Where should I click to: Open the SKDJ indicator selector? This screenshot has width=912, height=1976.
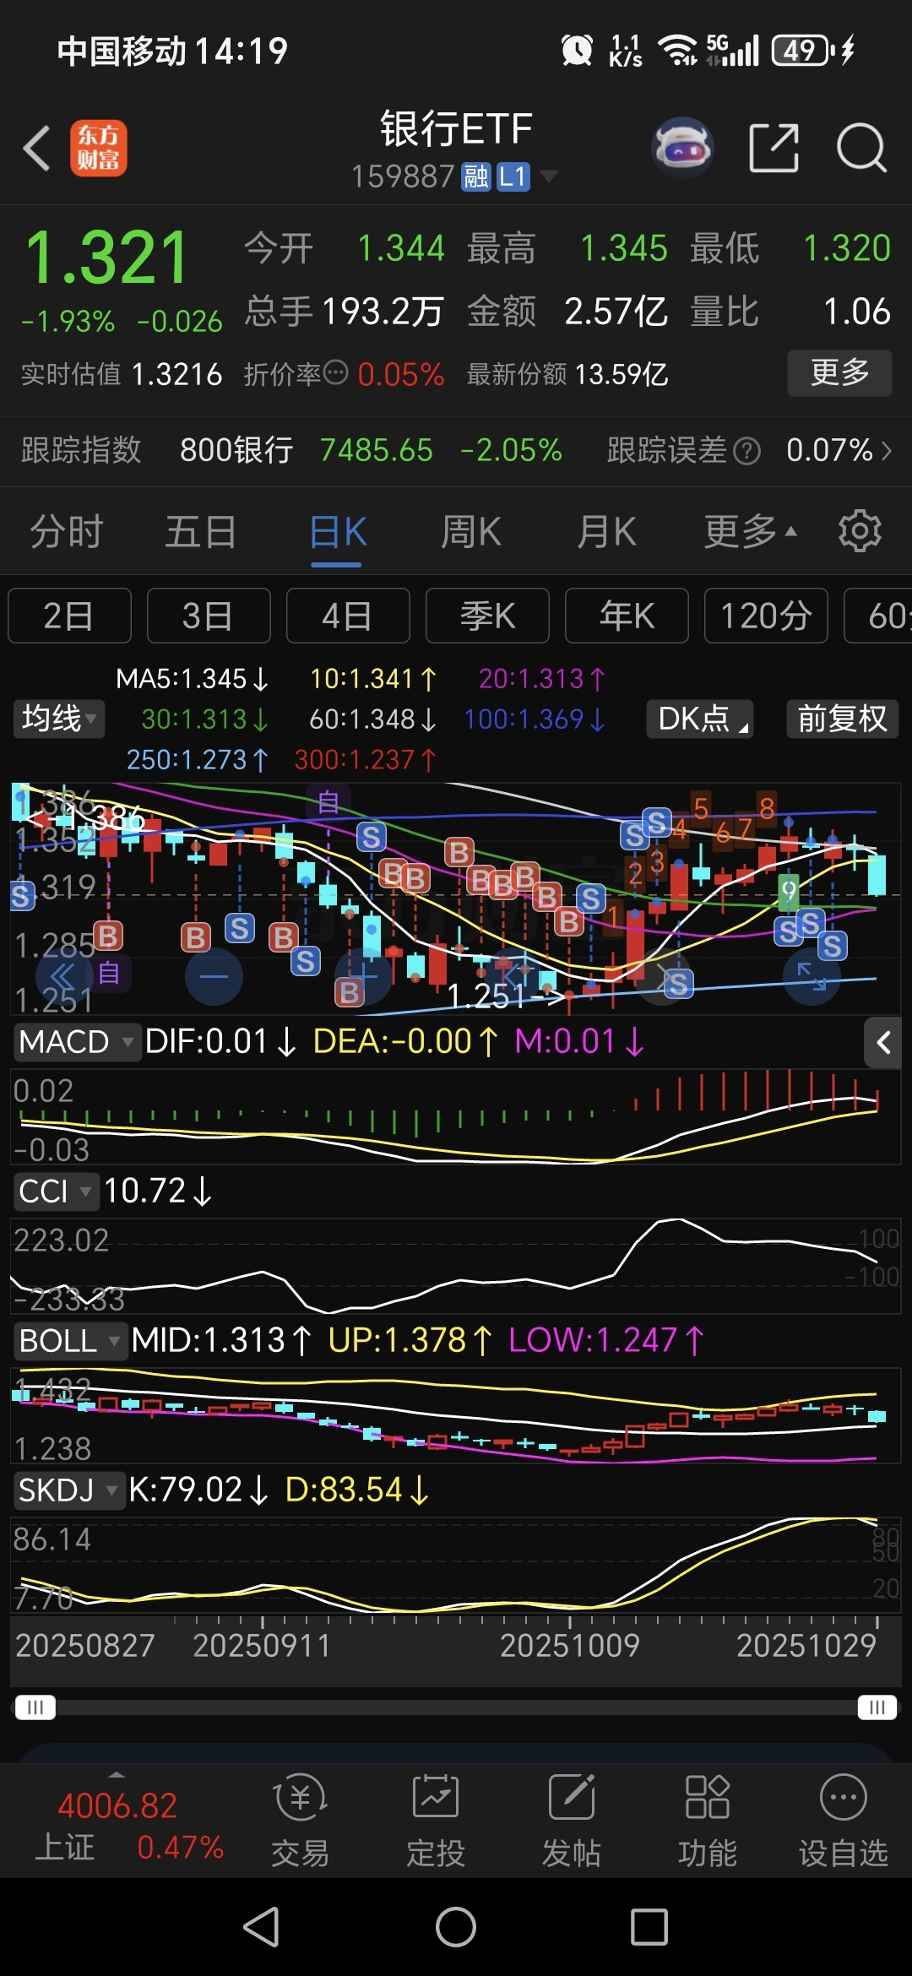(x=68, y=1490)
